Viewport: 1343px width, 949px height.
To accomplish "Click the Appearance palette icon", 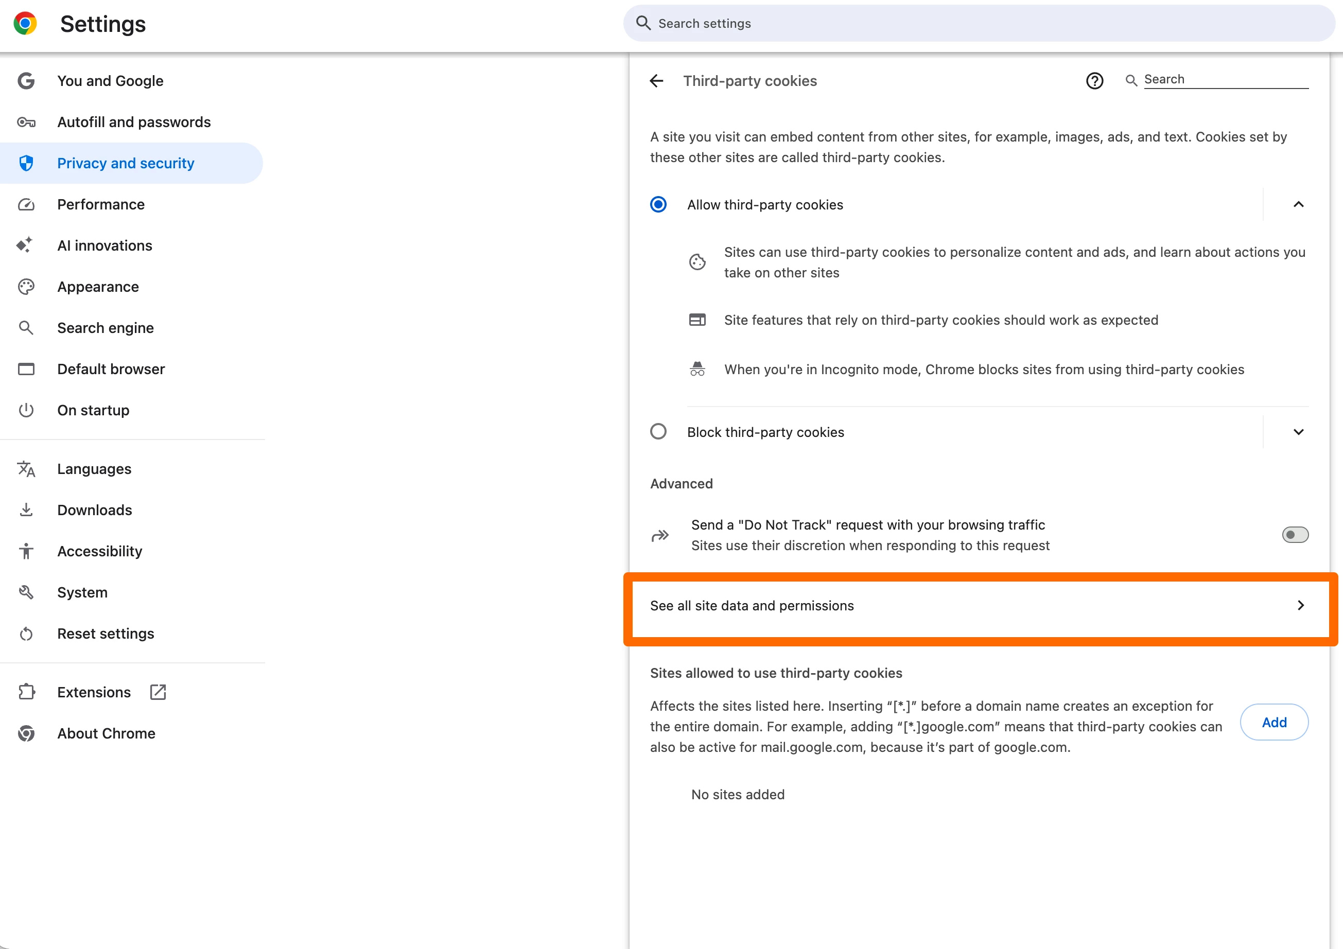I will (26, 287).
